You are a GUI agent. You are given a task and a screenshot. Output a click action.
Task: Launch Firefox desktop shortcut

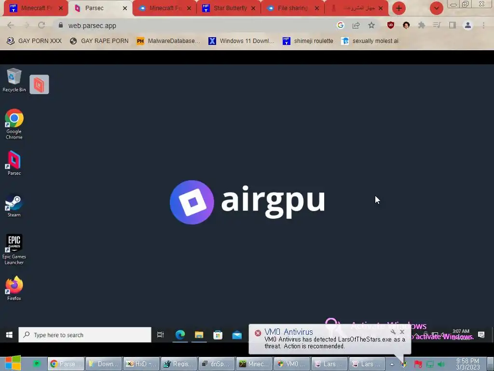tap(14, 288)
